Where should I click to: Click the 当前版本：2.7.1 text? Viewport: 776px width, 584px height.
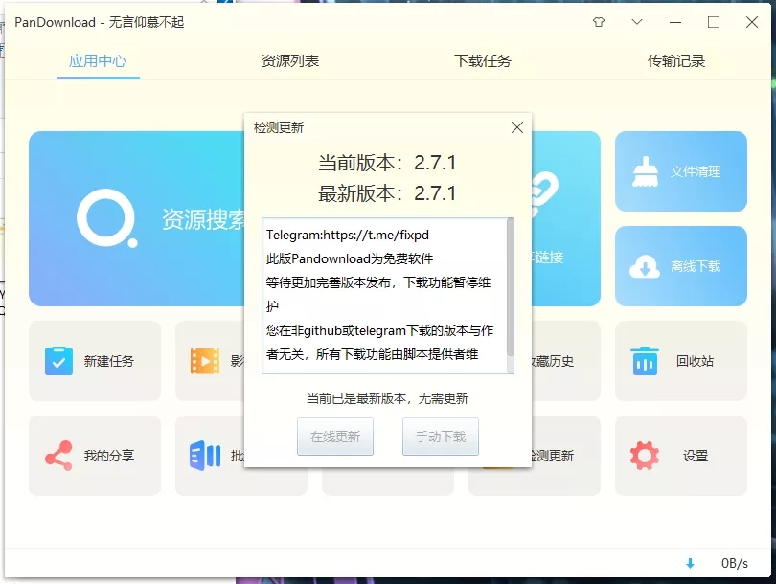click(387, 163)
